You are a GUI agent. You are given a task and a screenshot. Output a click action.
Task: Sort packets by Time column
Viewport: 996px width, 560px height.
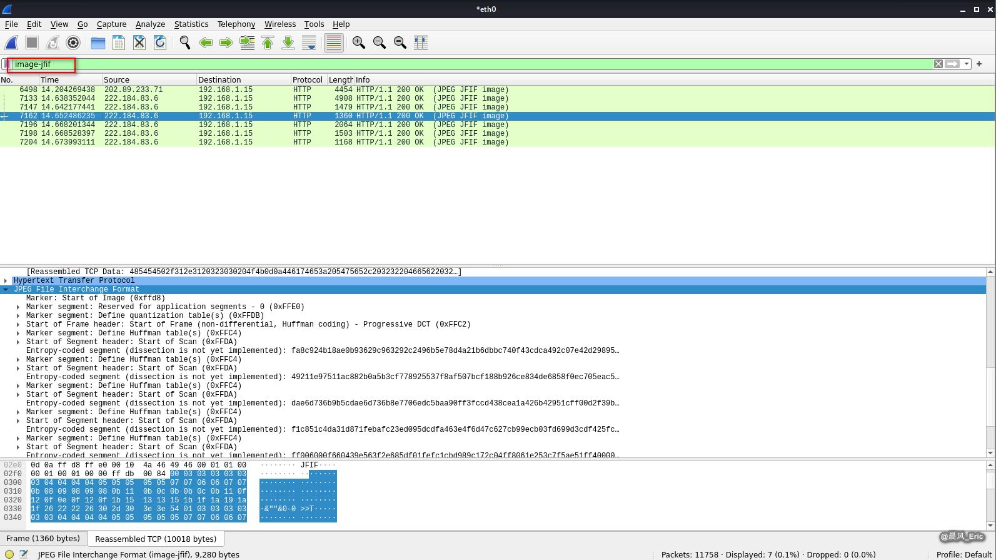70,79
